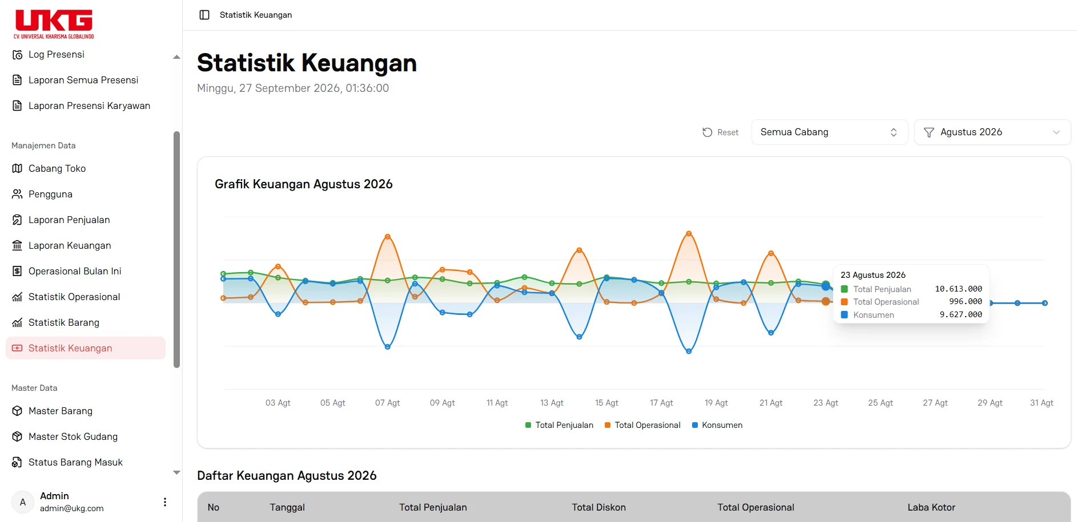This screenshot has width=1077, height=522.
Task: Click the Master Stok Gudang box icon
Action: pos(17,437)
